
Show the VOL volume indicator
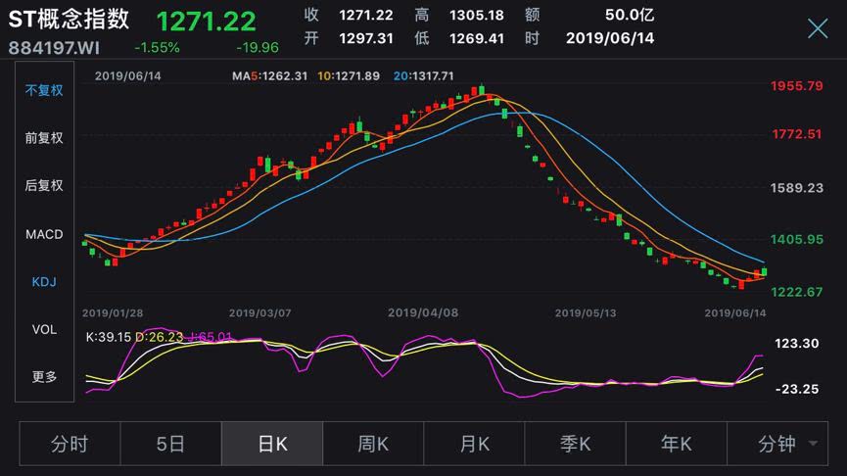tap(44, 329)
